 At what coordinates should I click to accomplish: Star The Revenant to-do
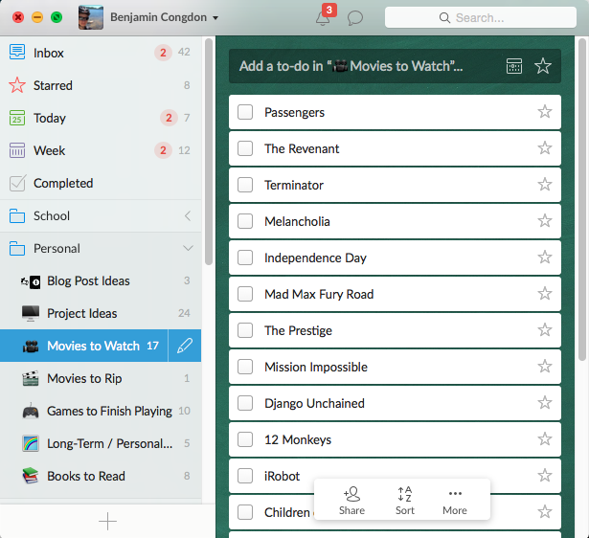point(544,148)
